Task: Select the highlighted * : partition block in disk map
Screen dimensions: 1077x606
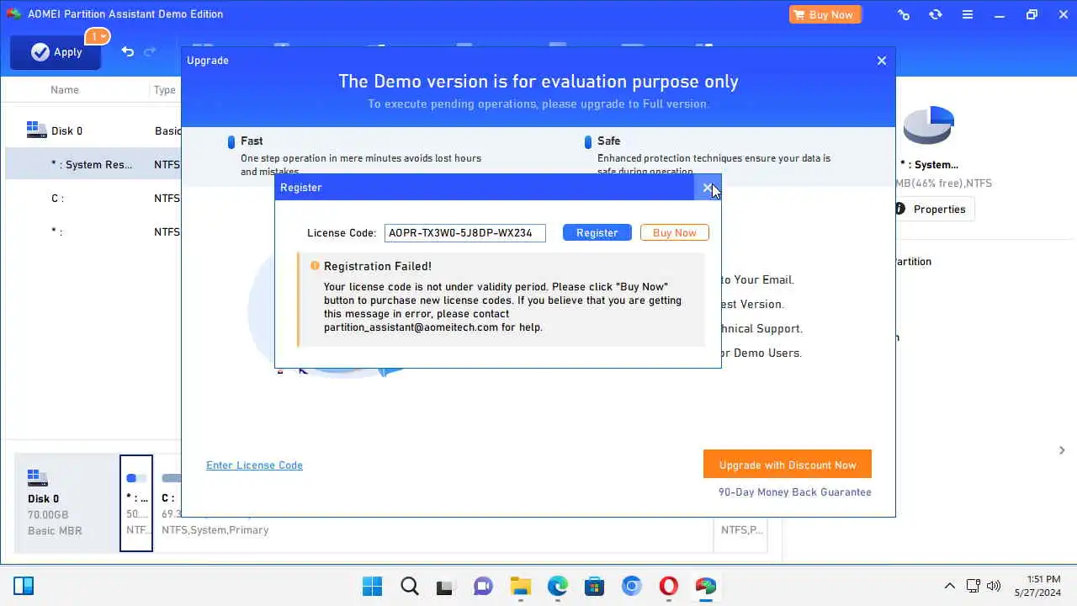Action: coord(136,503)
